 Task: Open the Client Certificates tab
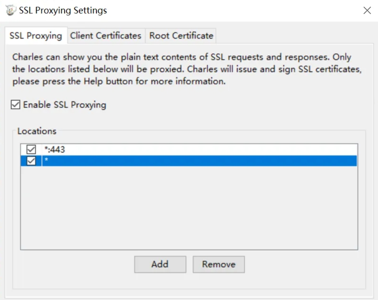click(x=106, y=36)
